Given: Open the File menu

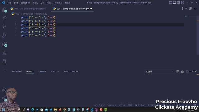Looking at the screenshot, I should tap(9, 3).
